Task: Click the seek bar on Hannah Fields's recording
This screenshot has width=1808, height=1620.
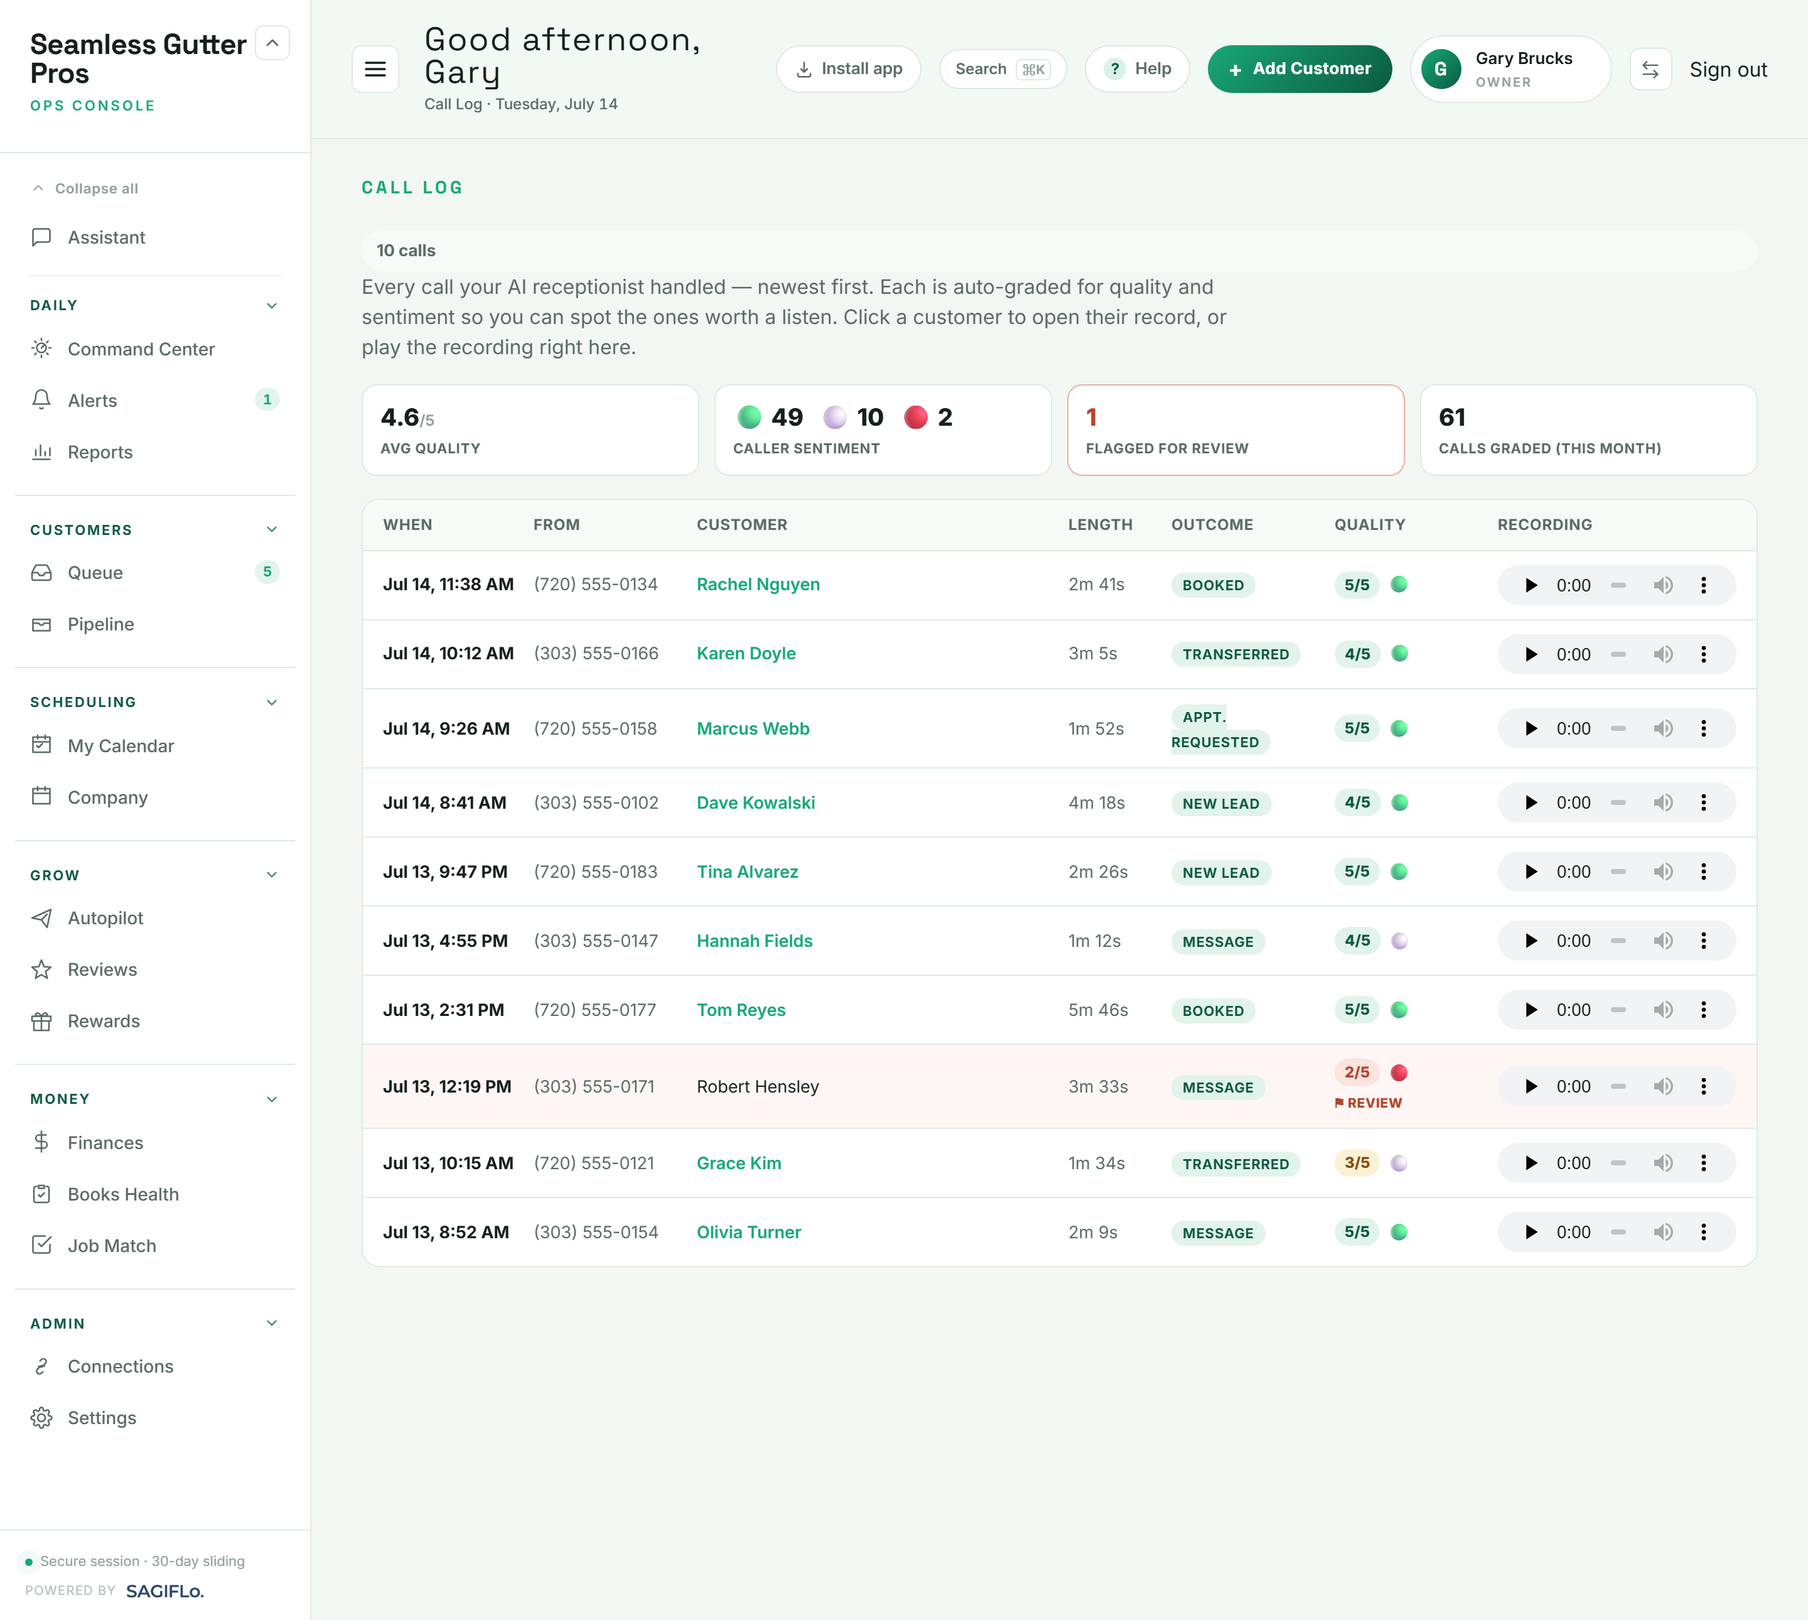Action: (x=1618, y=941)
